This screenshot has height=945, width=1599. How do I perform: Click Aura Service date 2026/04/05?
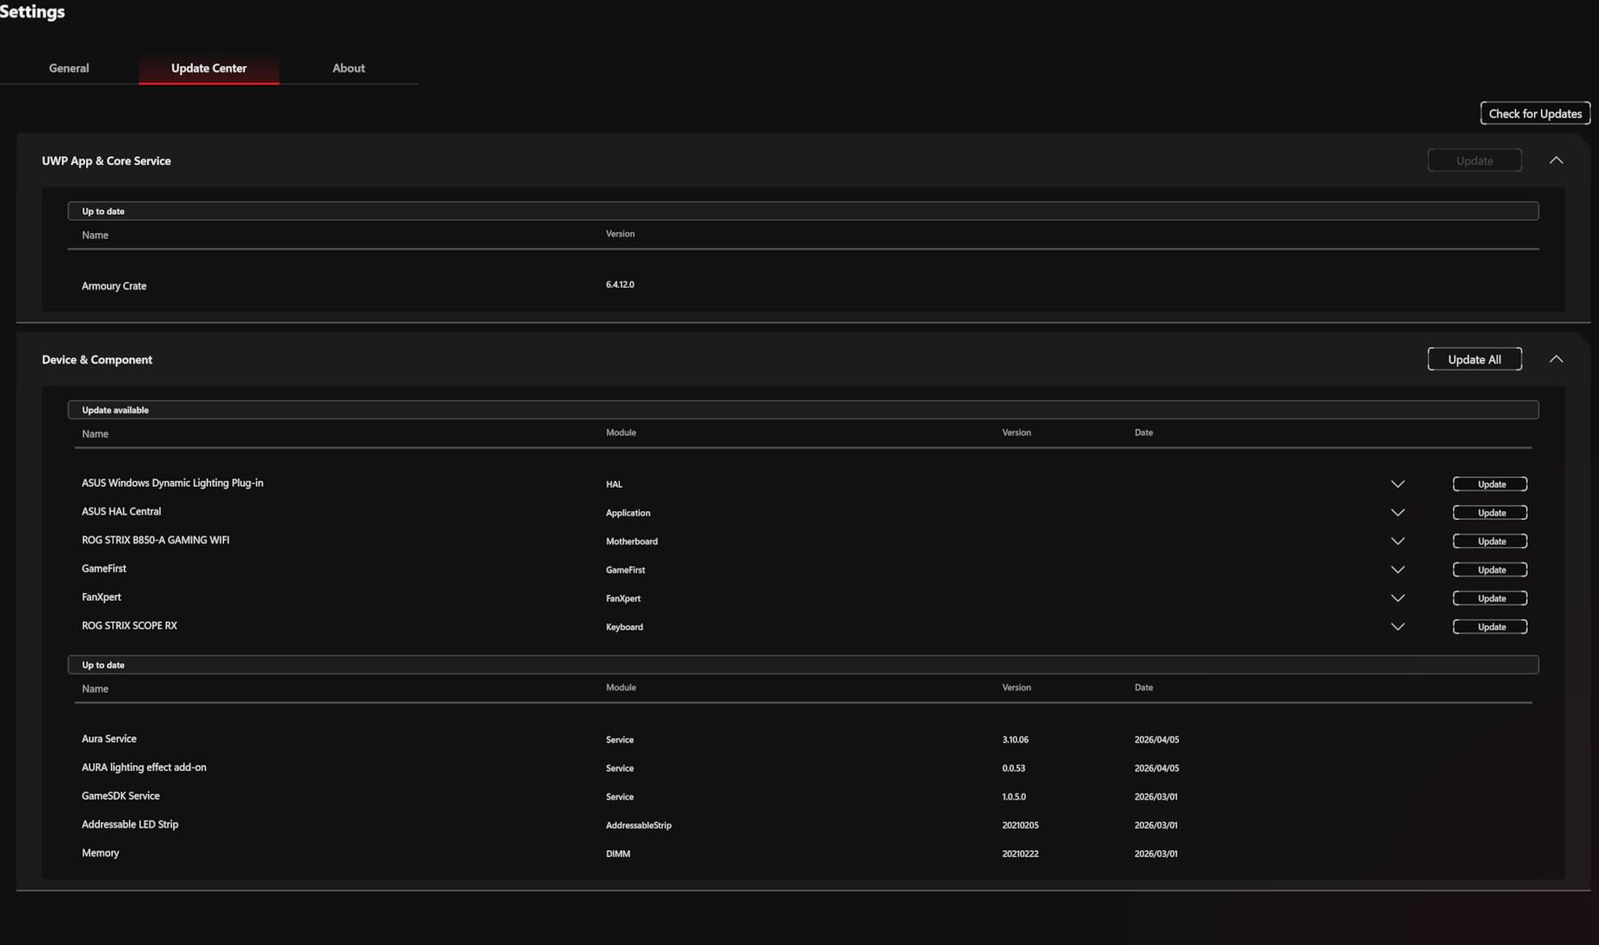(x=1156, y=740)
